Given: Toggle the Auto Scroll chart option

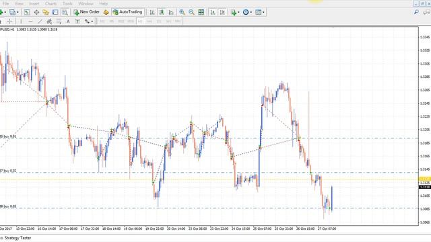Looking at the screenshot, I should pos(213,12).
